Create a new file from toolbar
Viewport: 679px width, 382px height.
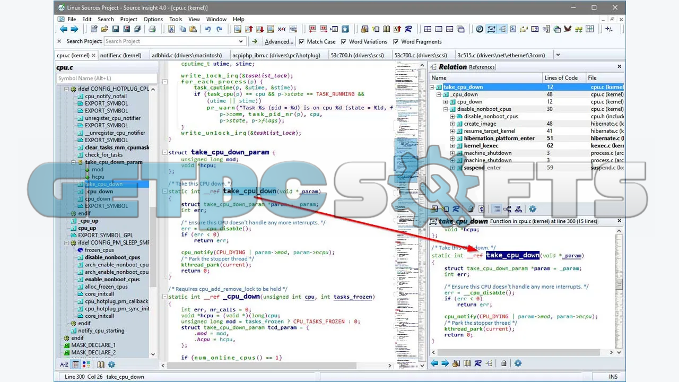point(94,29)
